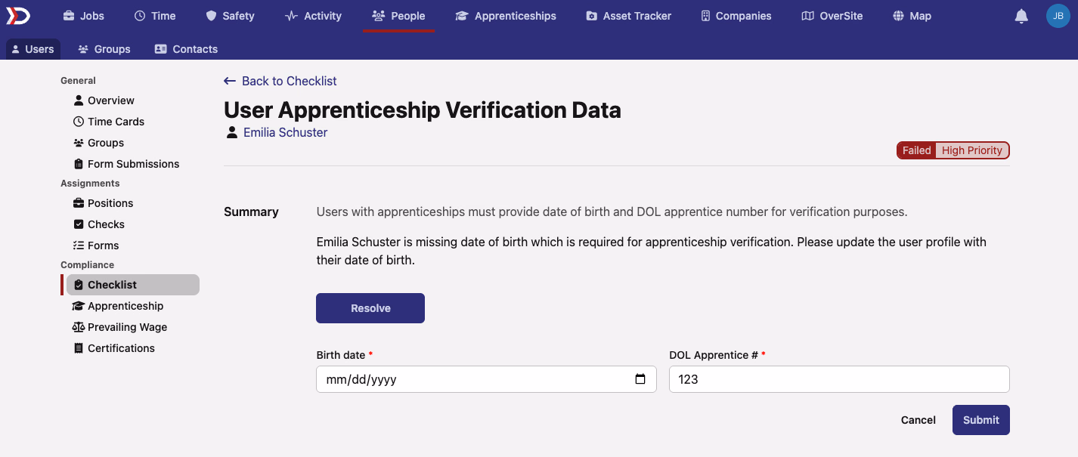The image size is (1078, 457).
Task: Click the list icon next to Forms
Action: [79, 245]
